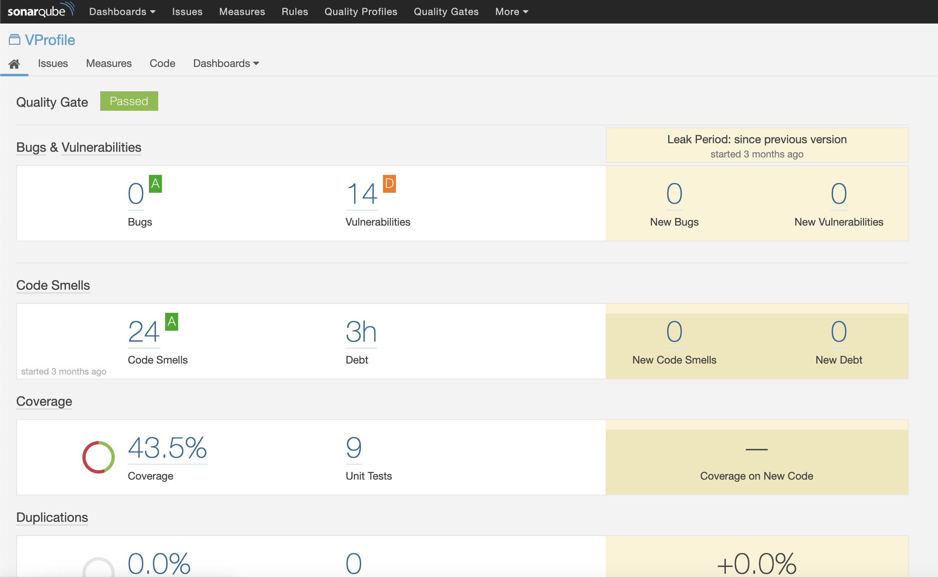Click the VProfile project briefcase icon
Screen dimensions: 938x577
pos(14,39)
